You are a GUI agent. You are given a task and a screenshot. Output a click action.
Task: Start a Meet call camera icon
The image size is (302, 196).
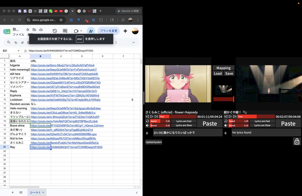(x=76, y=31)
